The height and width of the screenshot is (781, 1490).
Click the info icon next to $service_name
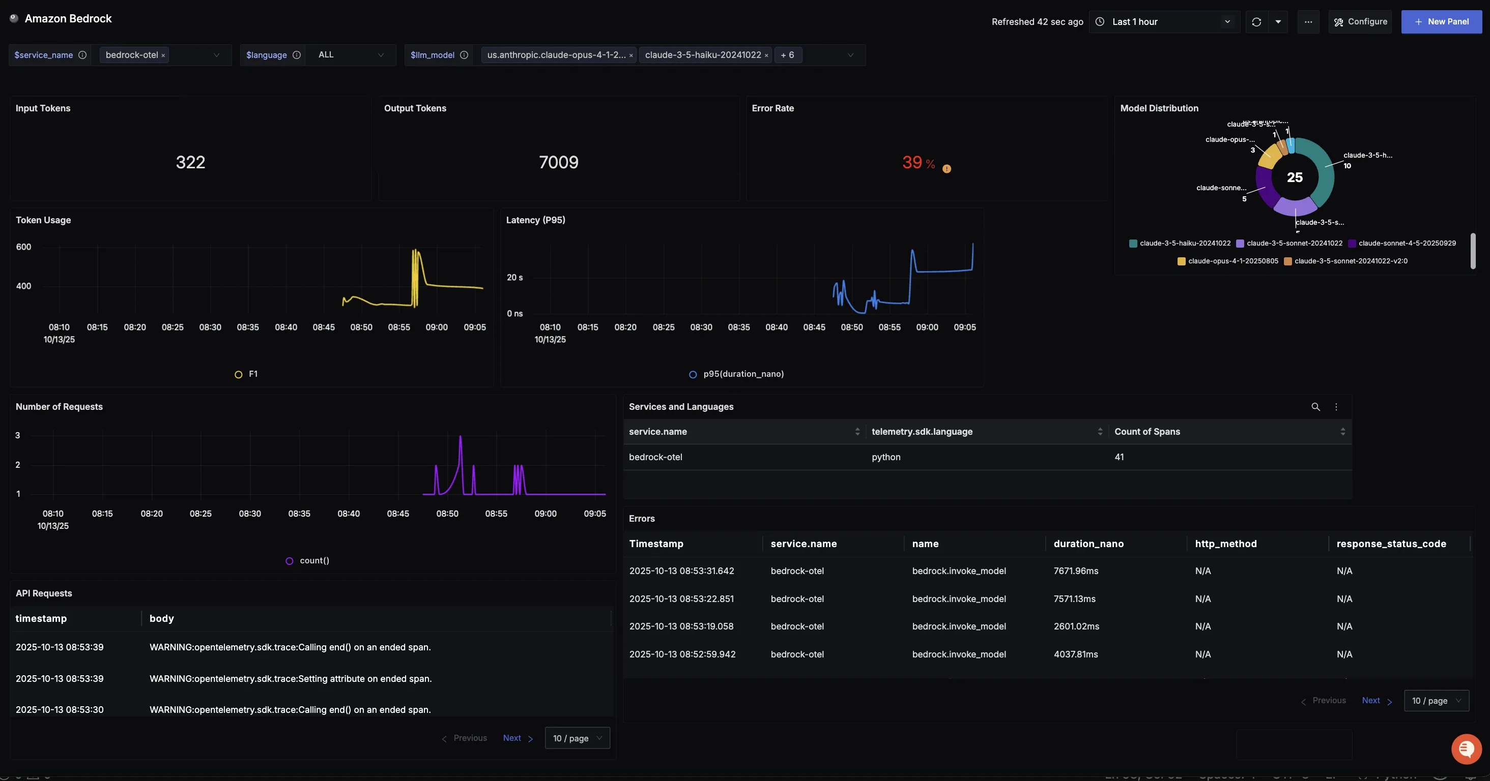click(x=82, y=55)
